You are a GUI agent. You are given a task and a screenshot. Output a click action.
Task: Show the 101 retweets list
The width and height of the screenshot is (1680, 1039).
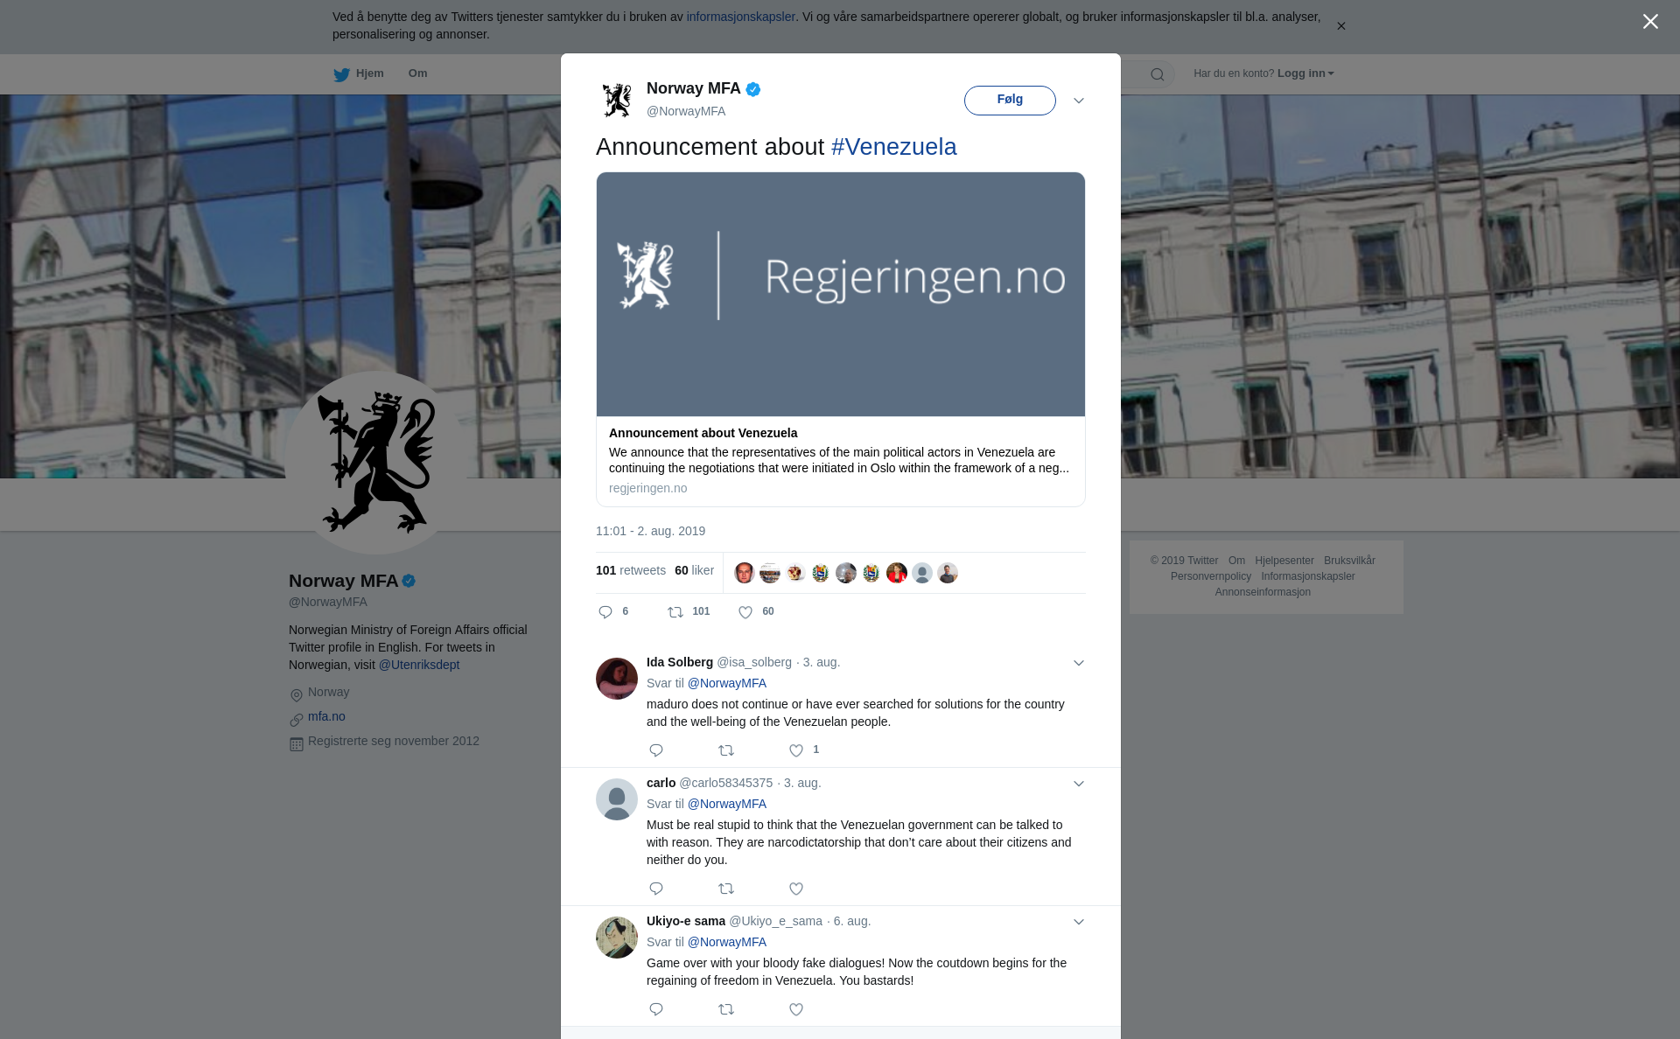pyautogui.click(x=630, y=570)
